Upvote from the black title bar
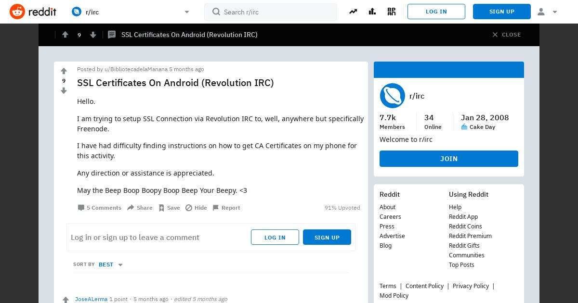This screenshot has height=303, width=578. (65, 35)
